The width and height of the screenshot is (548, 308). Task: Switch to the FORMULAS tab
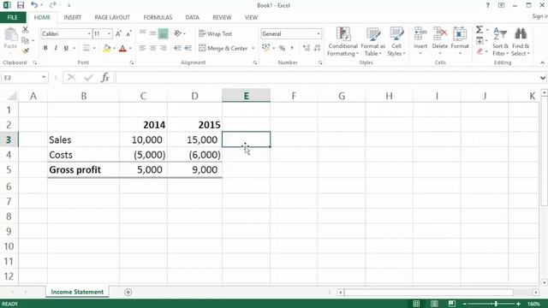(158, 17)
